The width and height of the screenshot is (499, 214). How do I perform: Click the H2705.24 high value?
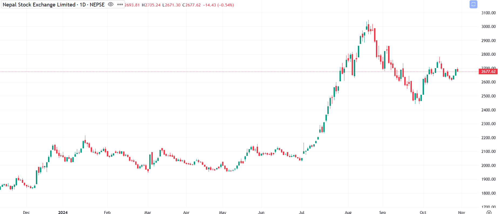[151, 5]
